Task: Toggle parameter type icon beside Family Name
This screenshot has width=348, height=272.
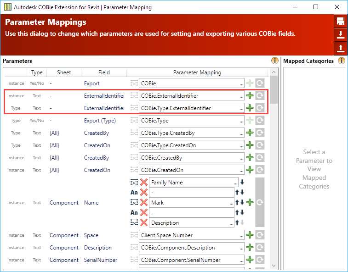Action: point(134,182)
